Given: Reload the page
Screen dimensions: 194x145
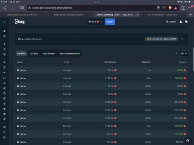Looking at the screenshot, I should tap(164, 8).
